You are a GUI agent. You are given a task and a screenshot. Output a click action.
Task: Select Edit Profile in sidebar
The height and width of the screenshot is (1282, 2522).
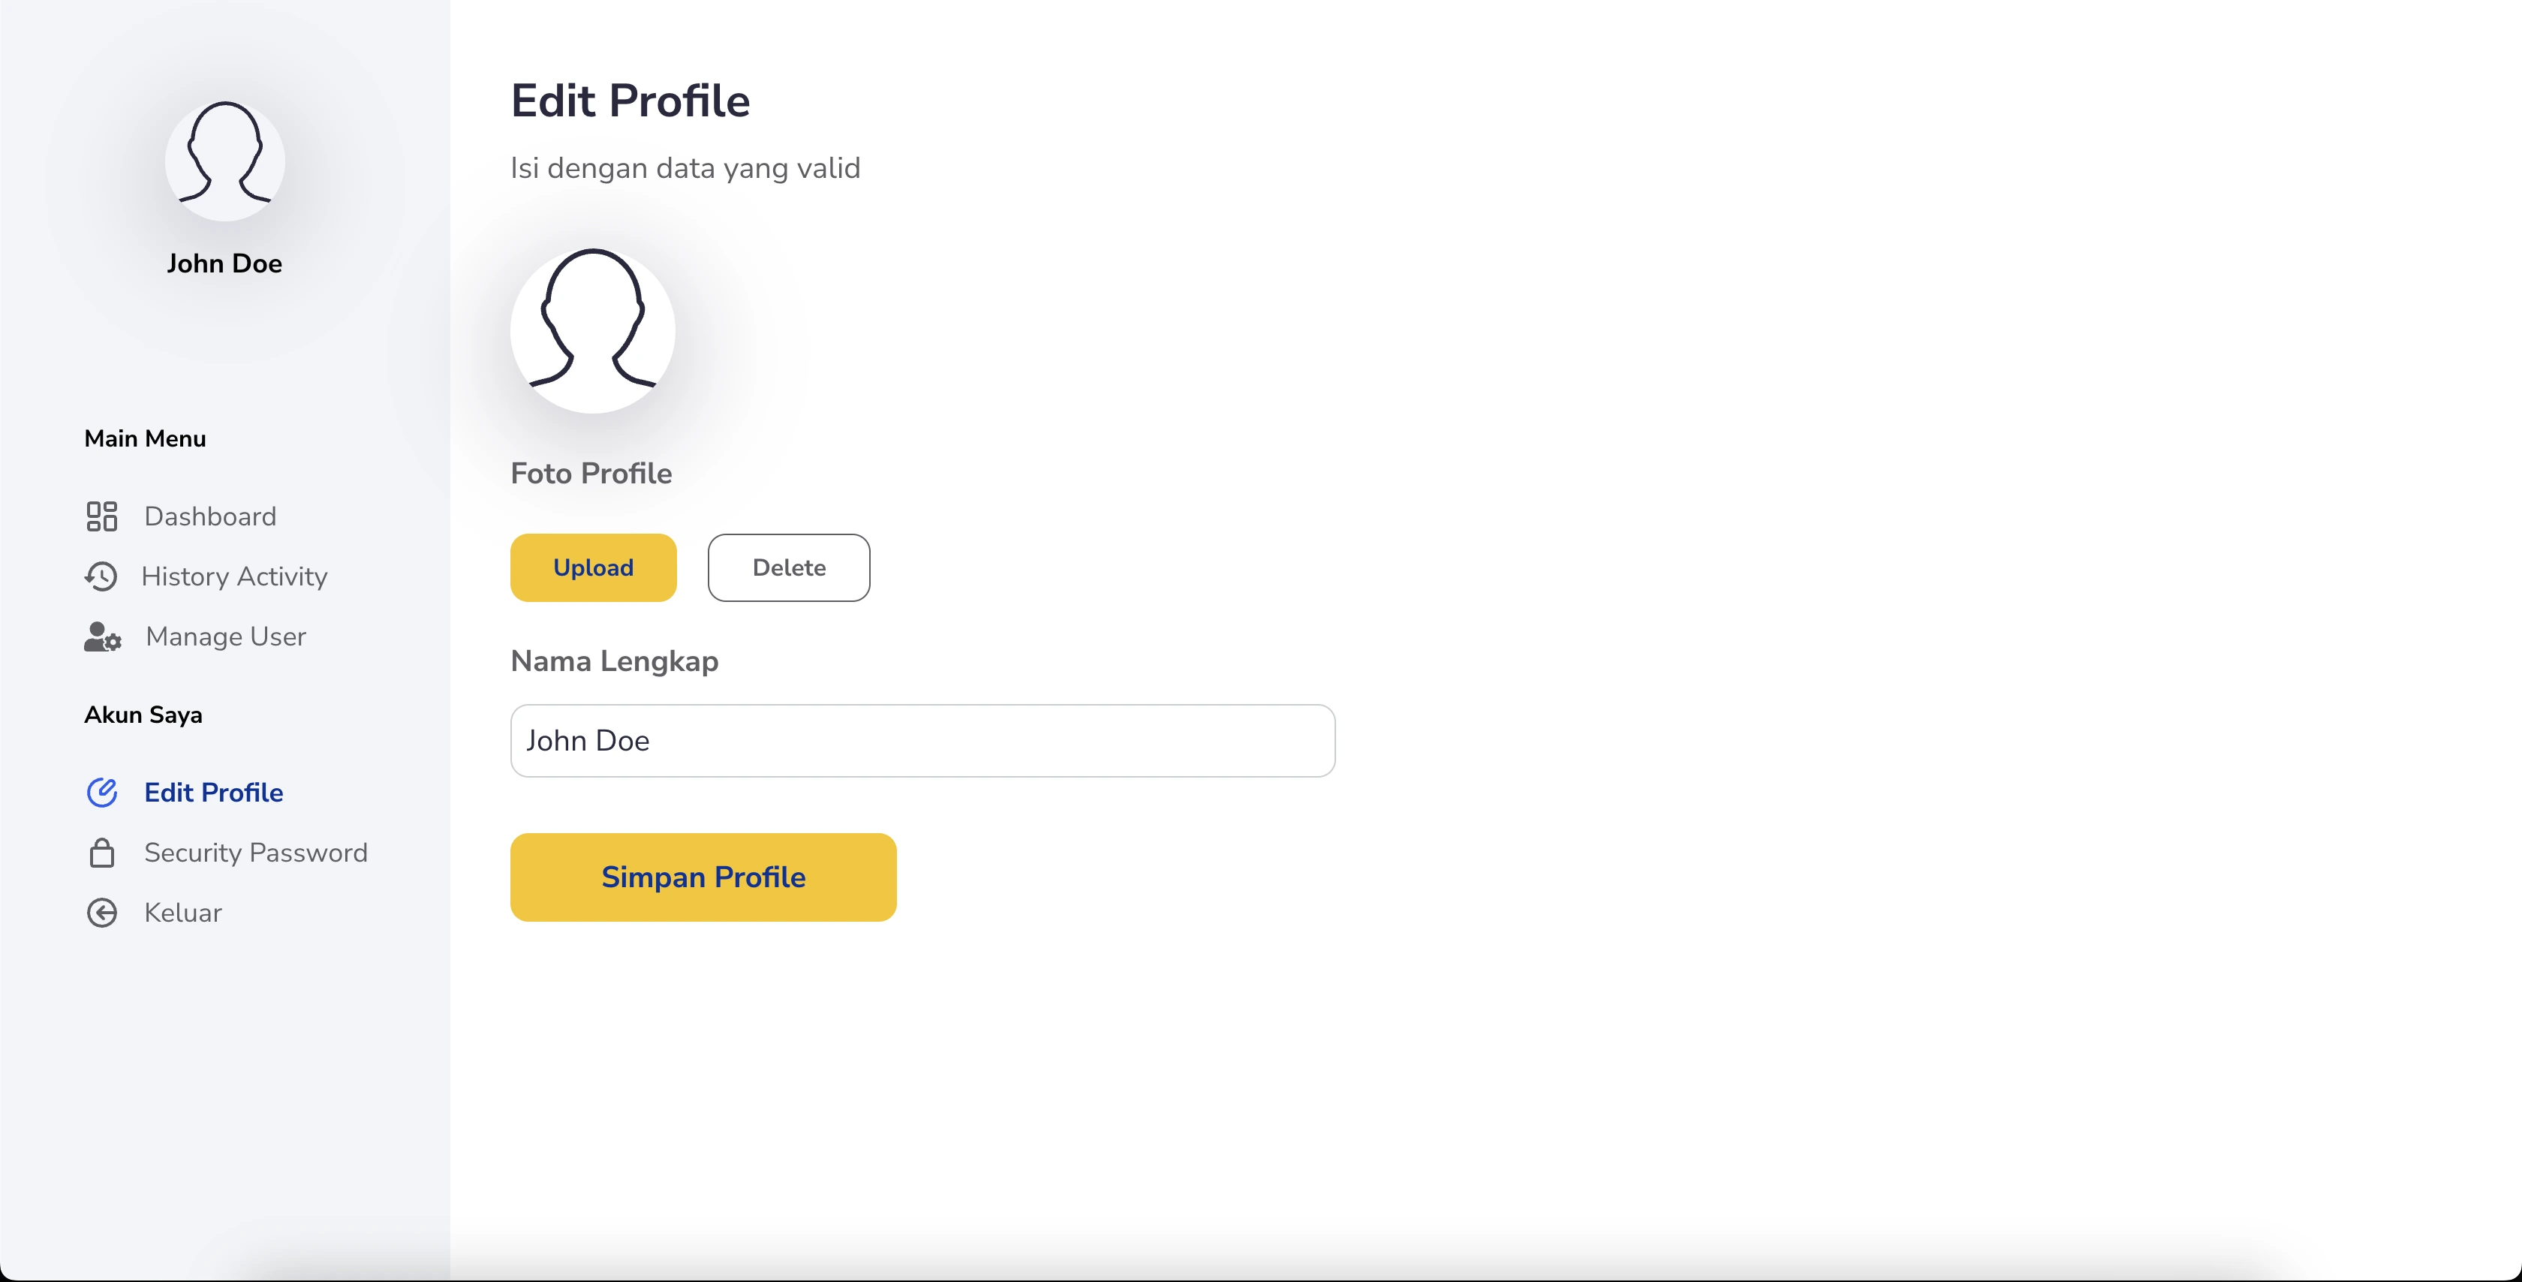click(x=213, y=793)
